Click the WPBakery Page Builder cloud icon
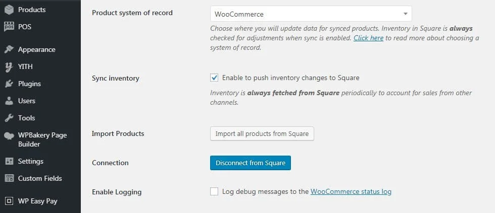This screenshot has height=213, width=495. tap(9, 135)
